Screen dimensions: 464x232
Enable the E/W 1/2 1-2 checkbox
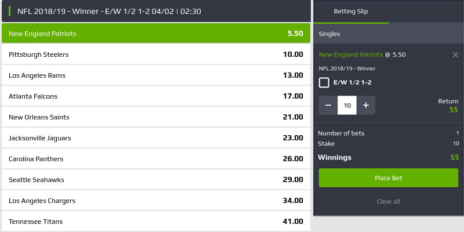click(x=324, y=82)
